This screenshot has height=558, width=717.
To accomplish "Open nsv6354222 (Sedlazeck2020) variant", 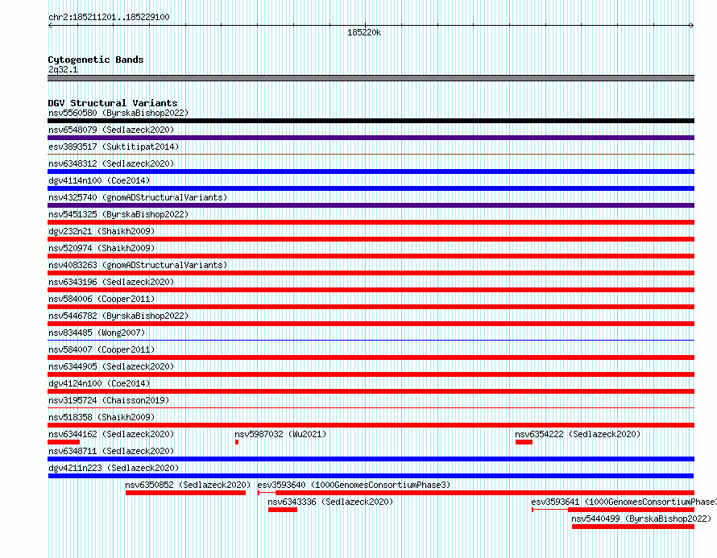I will pyautogui.click(x=578, y=434).
